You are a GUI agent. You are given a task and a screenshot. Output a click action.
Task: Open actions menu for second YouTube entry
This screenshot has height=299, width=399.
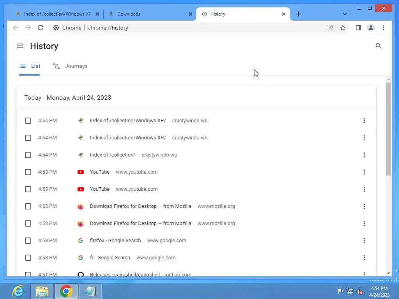(364, 189)
